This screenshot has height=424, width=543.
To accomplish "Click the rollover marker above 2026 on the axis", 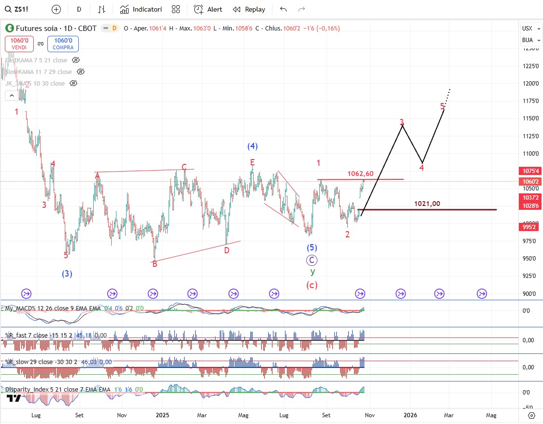I will [400, 294].
